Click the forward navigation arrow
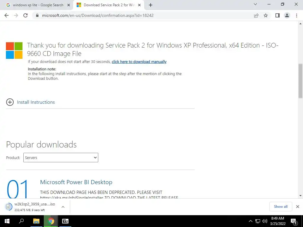 (x=16, y=15)
